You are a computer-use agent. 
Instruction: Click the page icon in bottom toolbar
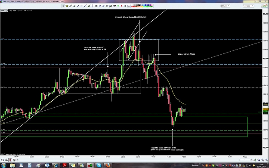[14, 160]
